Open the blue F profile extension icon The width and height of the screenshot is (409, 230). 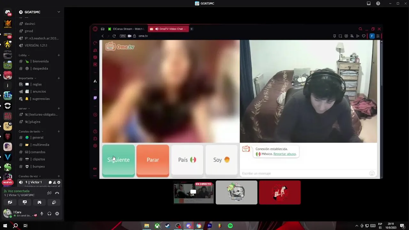372,36
